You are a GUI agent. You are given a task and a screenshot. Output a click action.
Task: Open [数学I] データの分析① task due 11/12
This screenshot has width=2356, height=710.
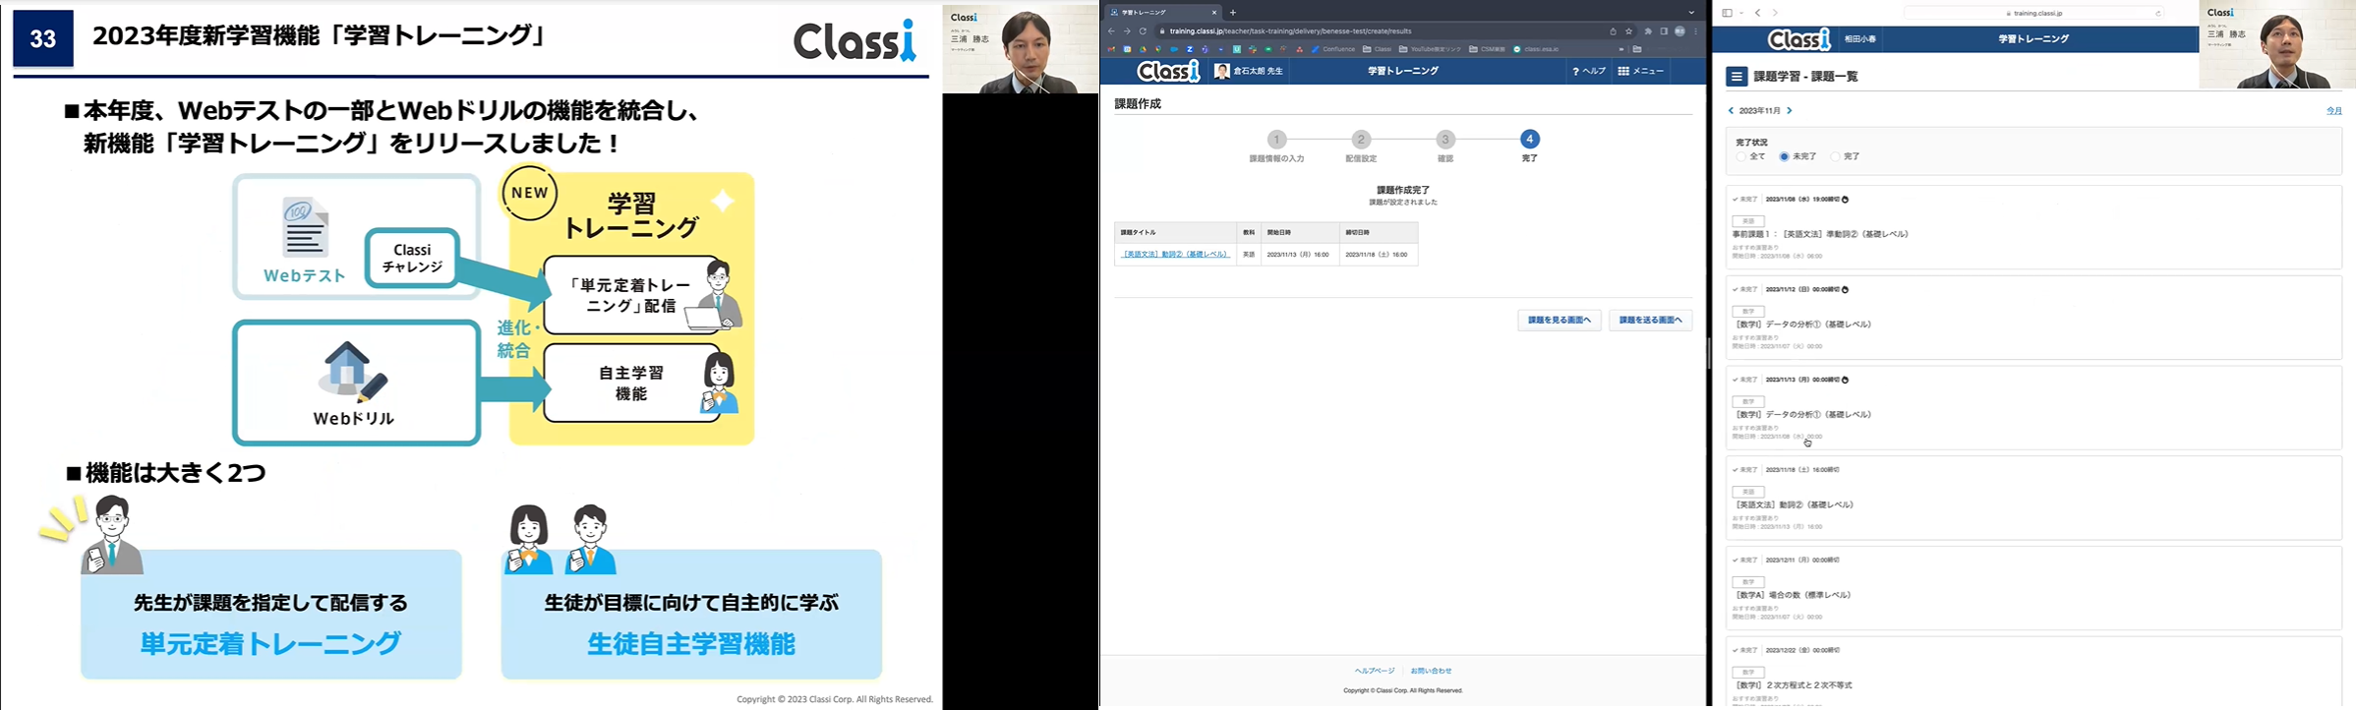point(2033,318)
